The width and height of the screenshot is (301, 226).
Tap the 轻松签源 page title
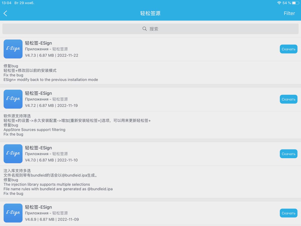pos(150,13)
